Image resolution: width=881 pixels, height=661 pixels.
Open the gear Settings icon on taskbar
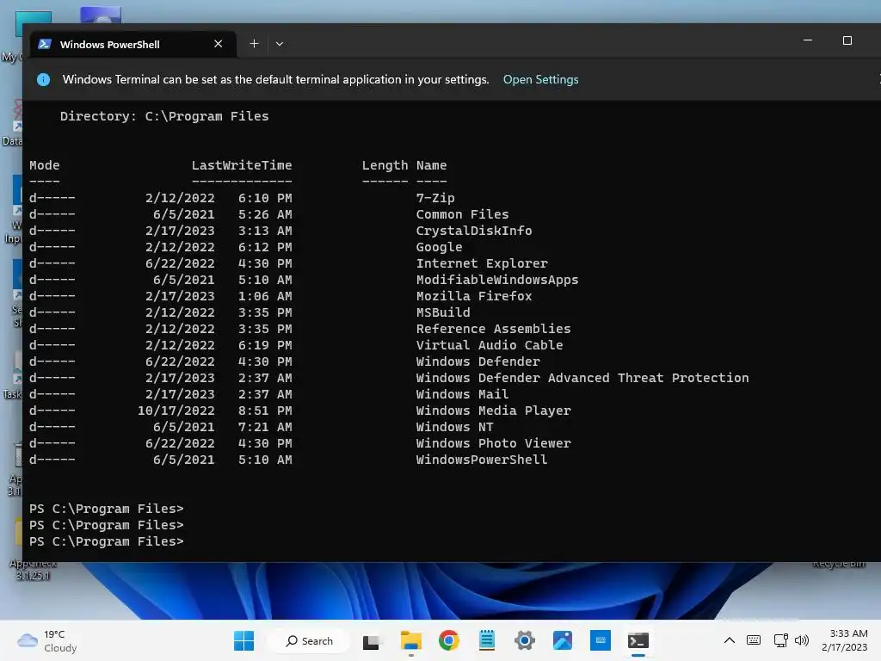(524, 640)
